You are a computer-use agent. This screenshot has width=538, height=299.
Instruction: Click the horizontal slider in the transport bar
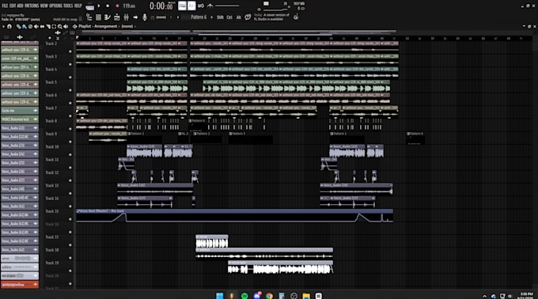pyautogui.click(x=227, y=6)
